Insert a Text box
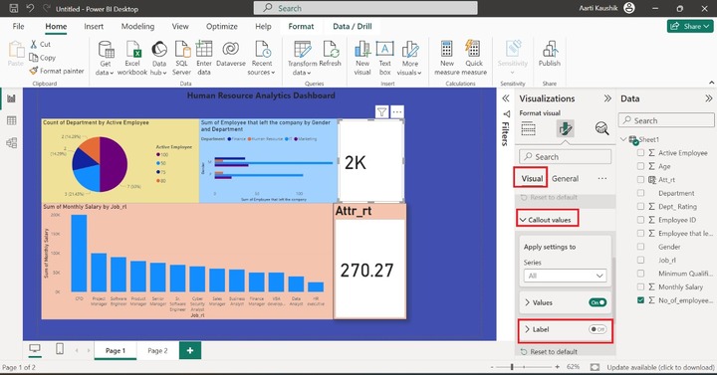717x375 pixels. [385, 58]
